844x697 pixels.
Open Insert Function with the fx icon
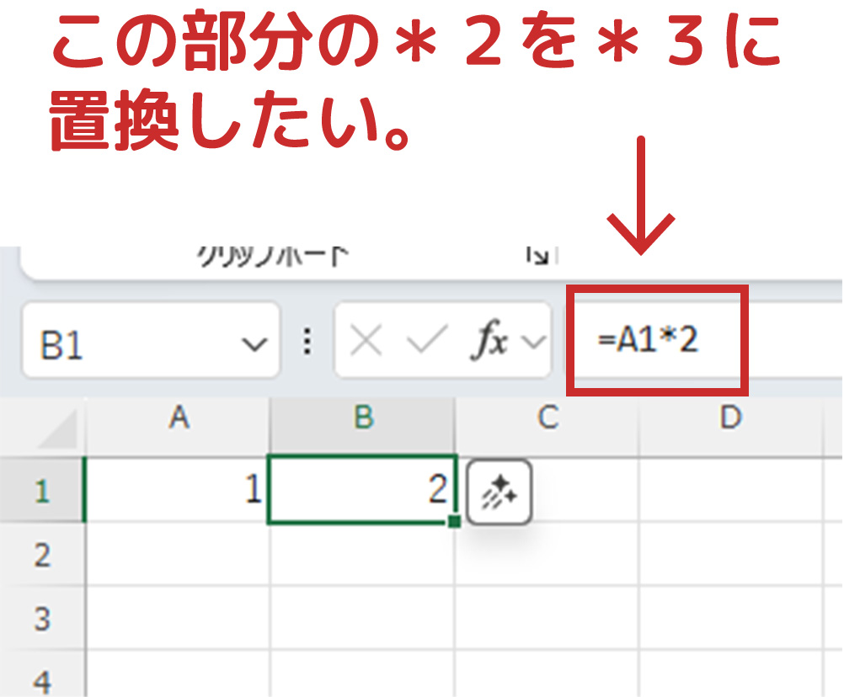[487, 342]
